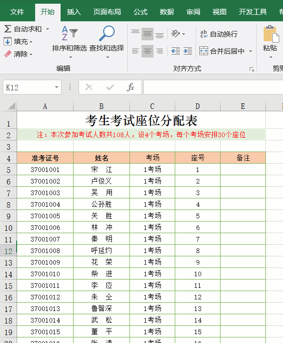This screenshot has width=283, height=343.
Task: Click inside the Name Box showing K12
Action: click(28, 88)
